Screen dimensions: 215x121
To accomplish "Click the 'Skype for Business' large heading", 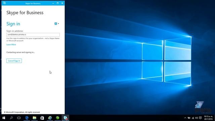I will (x=25, y=13).
